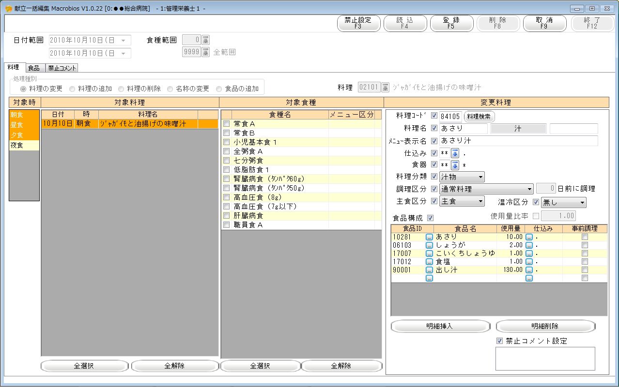Expand the 温冷区分 dropdown showing 無し
The width and height of the screenshot is (619, 387).
[x=564, y=203]
